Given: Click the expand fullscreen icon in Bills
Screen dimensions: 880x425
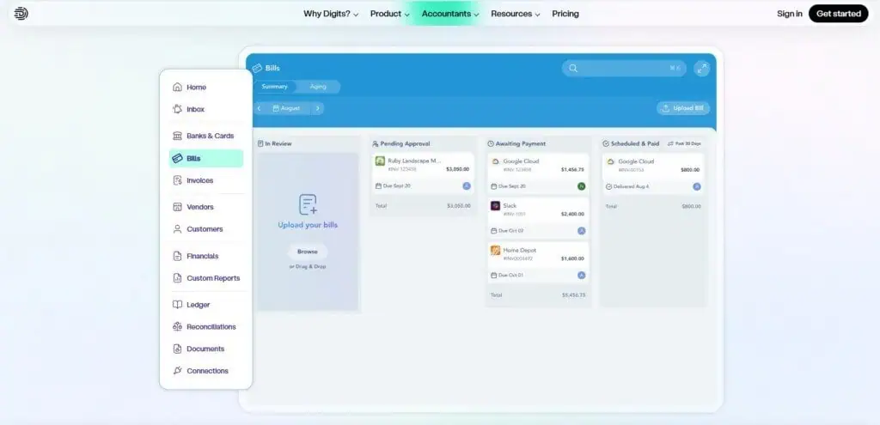Looking at the screenshot, I should click(701, 68).
